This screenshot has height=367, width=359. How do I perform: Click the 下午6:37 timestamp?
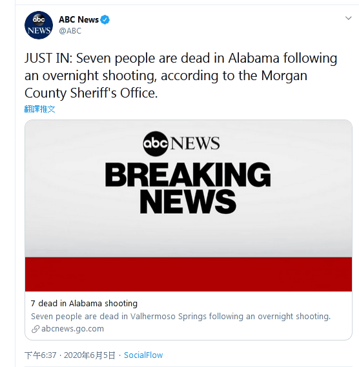click(x=41, y=355)
